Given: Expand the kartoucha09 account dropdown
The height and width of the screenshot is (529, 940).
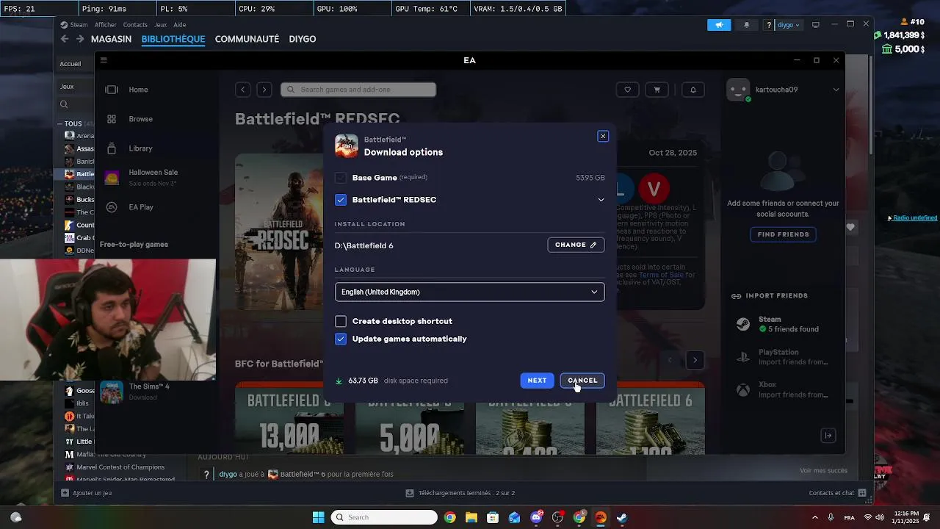Looking at the screenshot, I should point(836,90).
